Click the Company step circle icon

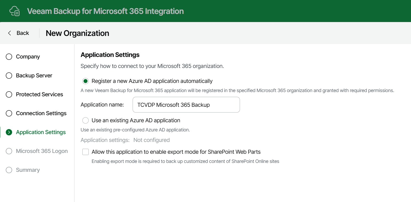9,57
